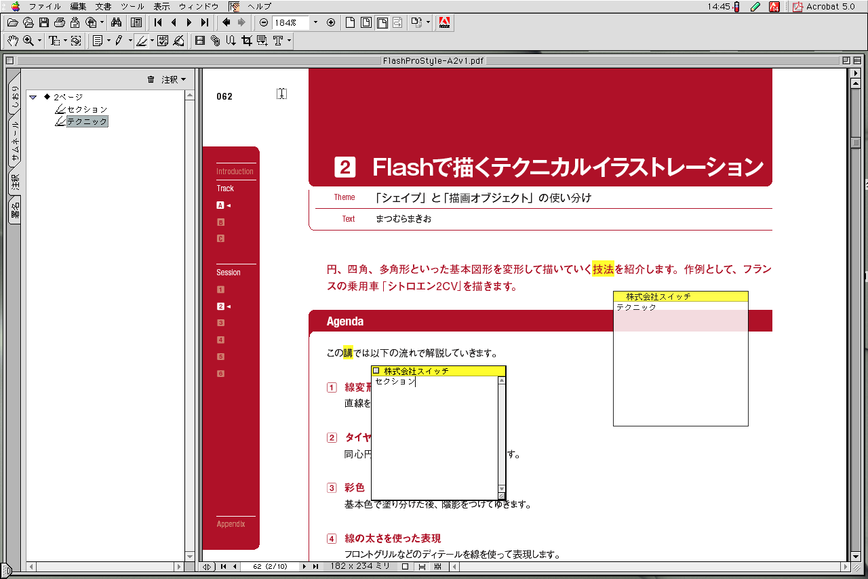
Task: Open the ヘルプ menu
Action: point(259,6)
